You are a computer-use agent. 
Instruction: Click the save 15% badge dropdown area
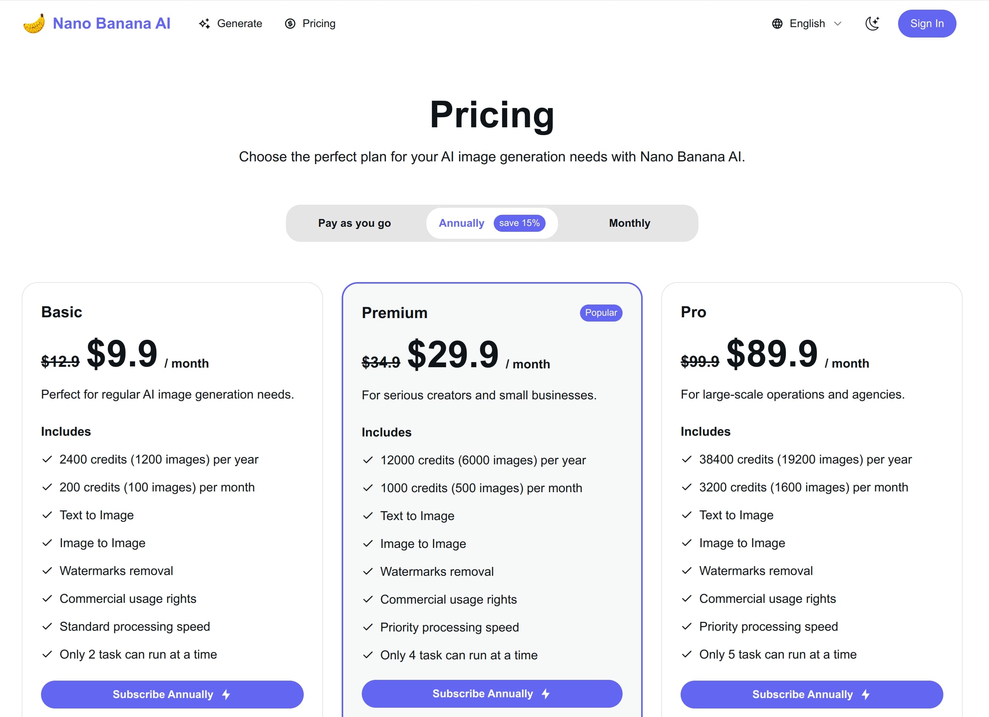[520, 223]
